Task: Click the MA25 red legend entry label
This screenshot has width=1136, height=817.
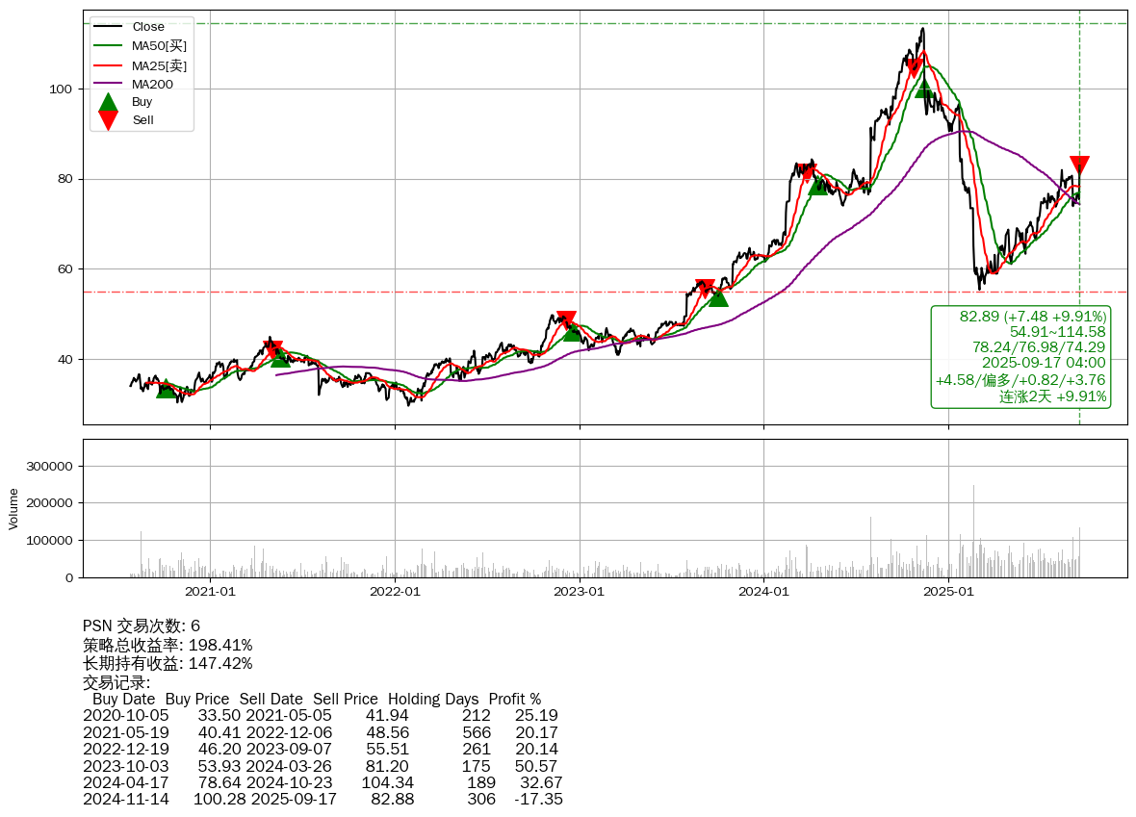Action: [159, 65]
